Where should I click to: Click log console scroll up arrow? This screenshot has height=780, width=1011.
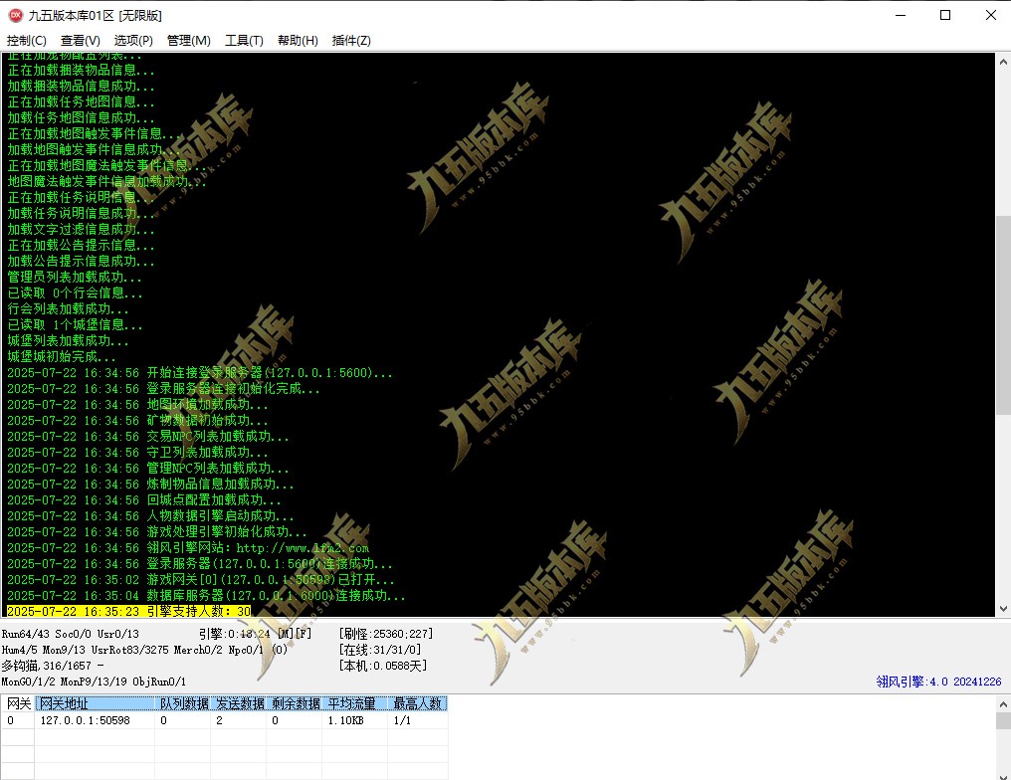[1003, 63]
